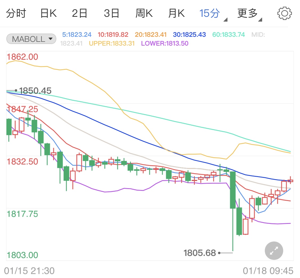Select the 月K monthly chart view

coord(176,13)
